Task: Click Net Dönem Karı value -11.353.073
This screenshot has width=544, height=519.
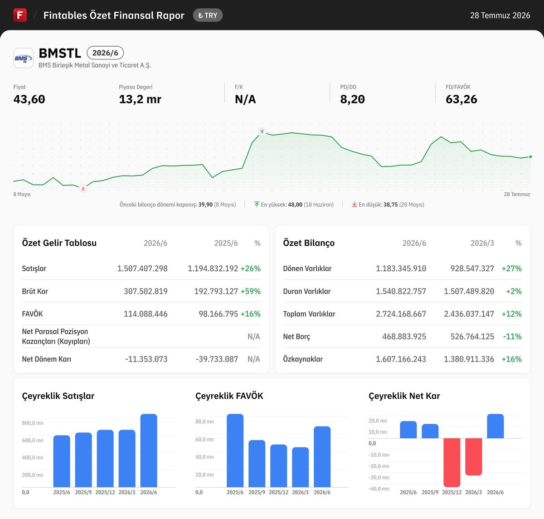Action: pyautogui.click(x=146, y=359)
